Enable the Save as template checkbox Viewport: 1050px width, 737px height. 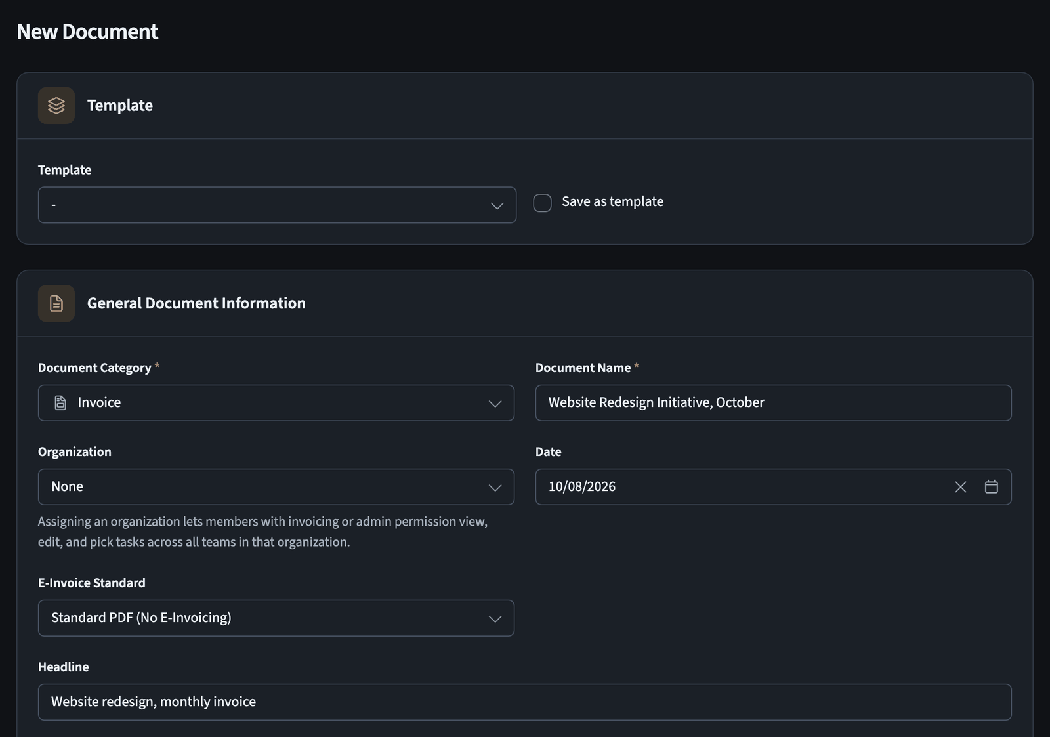[542, 203]
